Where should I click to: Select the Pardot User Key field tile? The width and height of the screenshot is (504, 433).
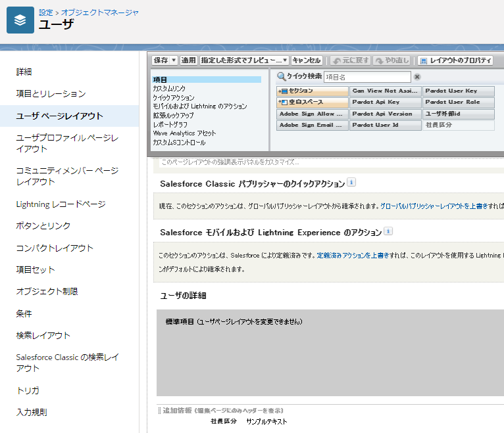pos(458,91)
